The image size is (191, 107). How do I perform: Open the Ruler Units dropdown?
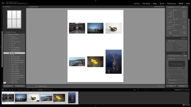[184, 7]
